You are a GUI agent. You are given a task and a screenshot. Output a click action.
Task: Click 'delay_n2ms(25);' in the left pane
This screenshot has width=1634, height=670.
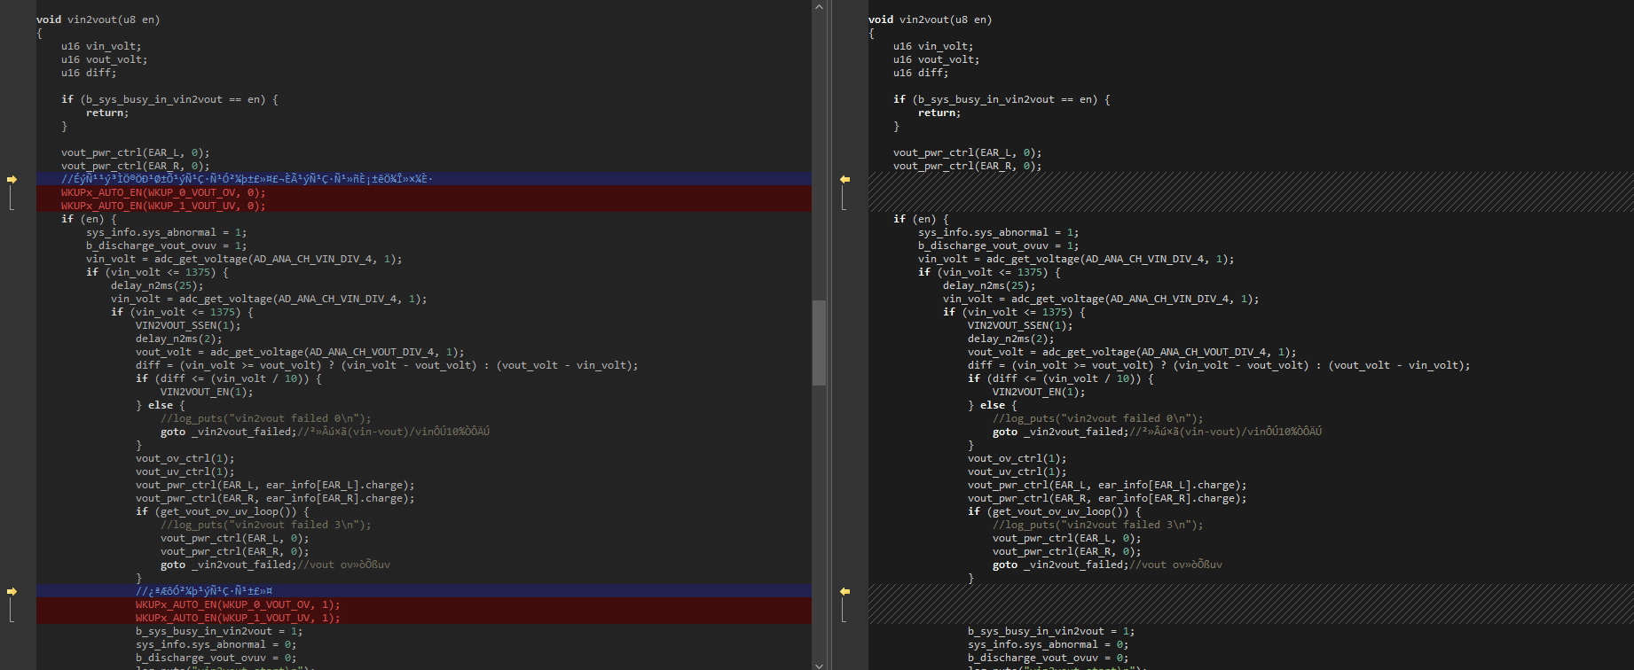(157, 285)
